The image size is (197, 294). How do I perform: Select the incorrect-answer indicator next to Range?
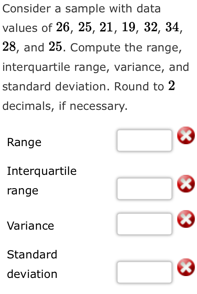tap(186, 135)
